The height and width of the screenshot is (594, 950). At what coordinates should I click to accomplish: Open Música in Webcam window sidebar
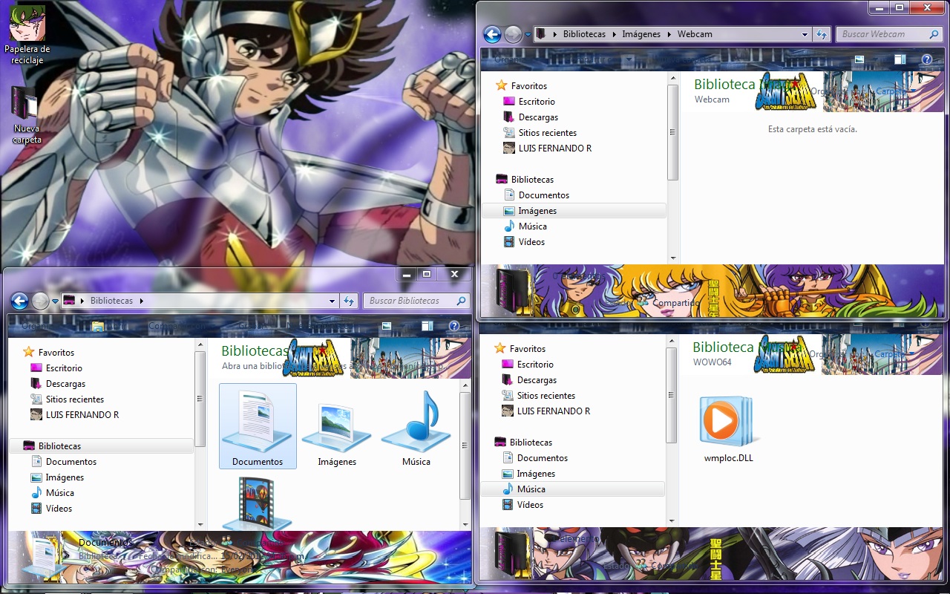[x=532, y=226]
